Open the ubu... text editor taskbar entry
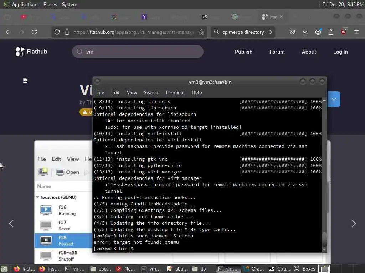Viewport: 365px width, 273px height. click(178, 269)
